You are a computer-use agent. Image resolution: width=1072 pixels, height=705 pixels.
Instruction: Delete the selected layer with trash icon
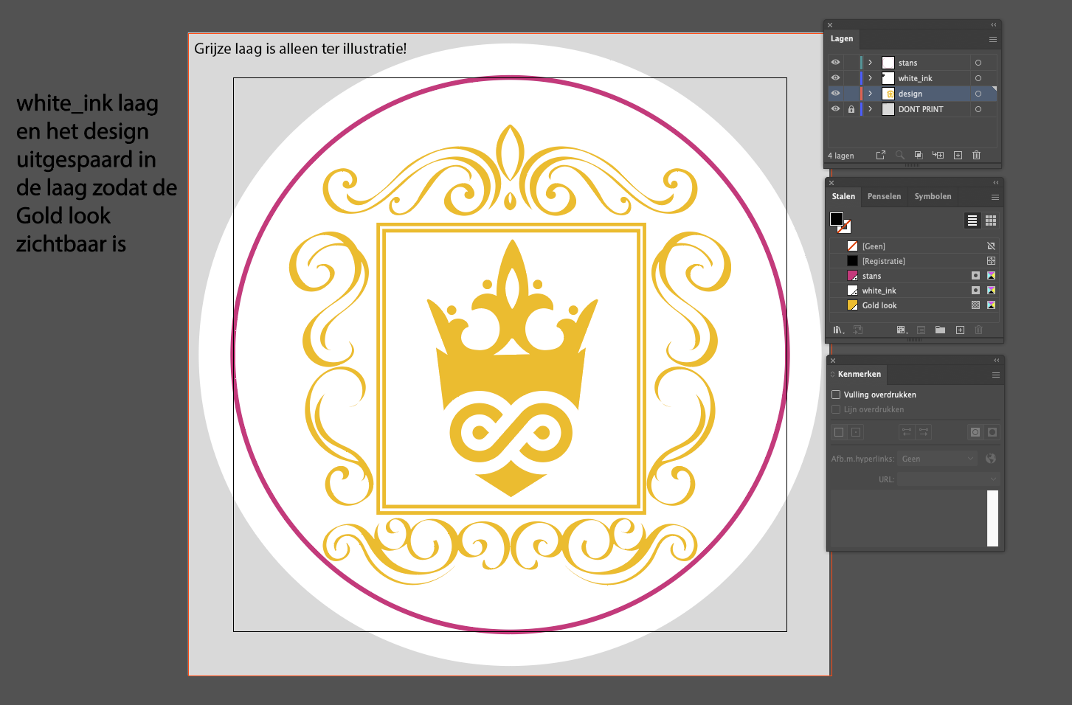pyautogui.click(x=976, y=155)
